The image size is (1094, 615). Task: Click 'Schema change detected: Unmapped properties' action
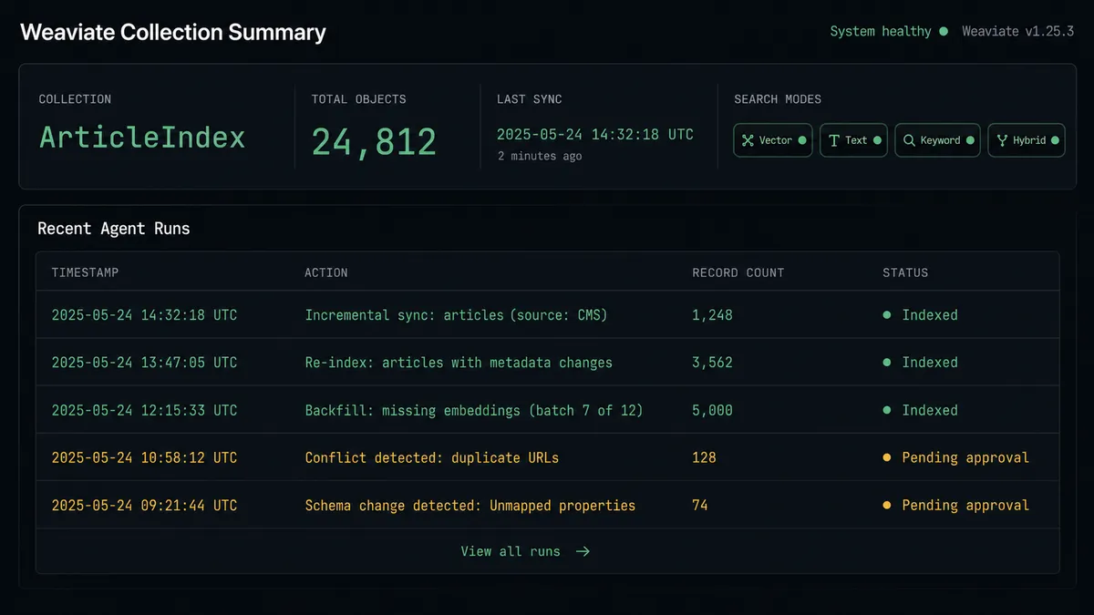click(x=470, y=505)
